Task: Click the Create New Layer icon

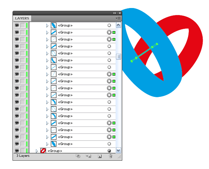Action: [x=100, y=156]
